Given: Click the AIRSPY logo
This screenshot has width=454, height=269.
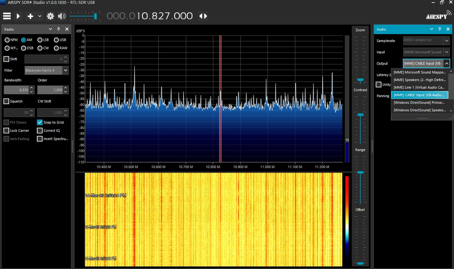Looking at the screenshot, I should pos(439,15).
